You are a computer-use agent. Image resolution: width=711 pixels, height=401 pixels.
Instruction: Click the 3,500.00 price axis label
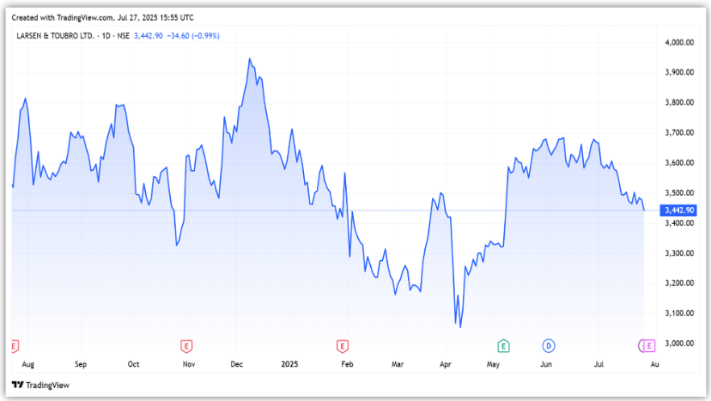tap(679, 193)
